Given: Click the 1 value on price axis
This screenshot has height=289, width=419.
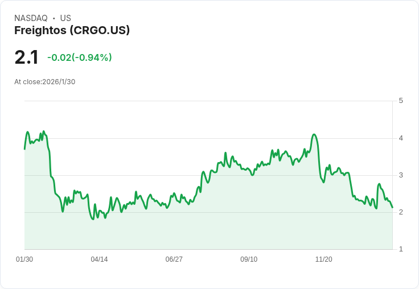Looking at the screenshot, I should (x=401, y=249).
